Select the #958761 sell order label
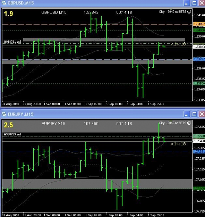205x217 pixels. [x=12, y=42]
